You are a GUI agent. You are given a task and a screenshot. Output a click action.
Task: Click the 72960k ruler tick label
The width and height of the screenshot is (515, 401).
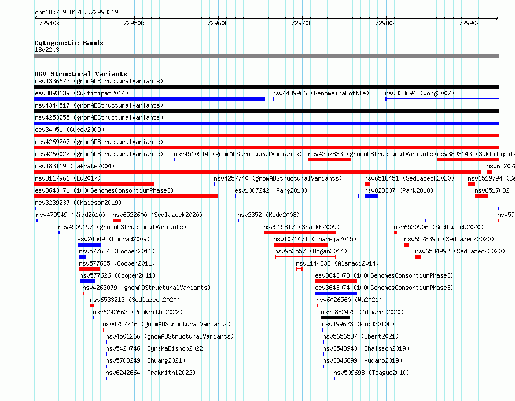218,23
